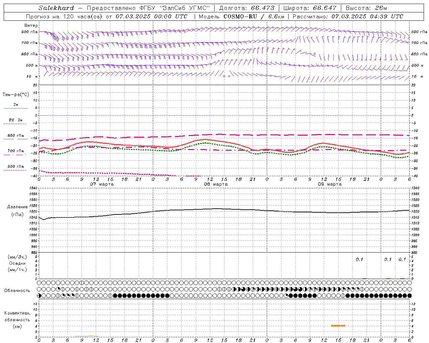Click the "Конвективн." convective cloud label
Screen dimensions: 429x343
pyautogui.click(x=17, y=313)
